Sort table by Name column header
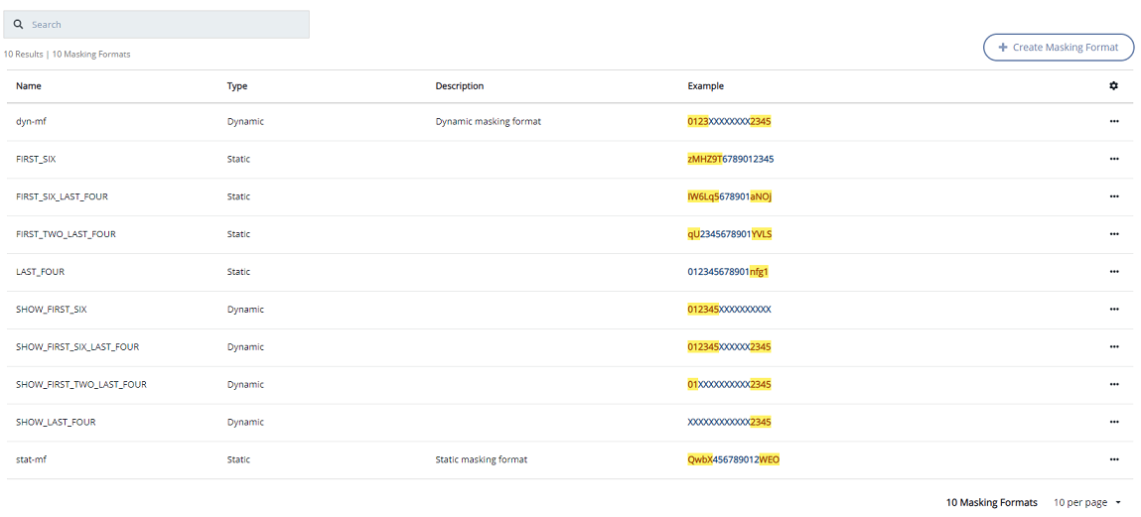1141x517 pixels. 29,86
